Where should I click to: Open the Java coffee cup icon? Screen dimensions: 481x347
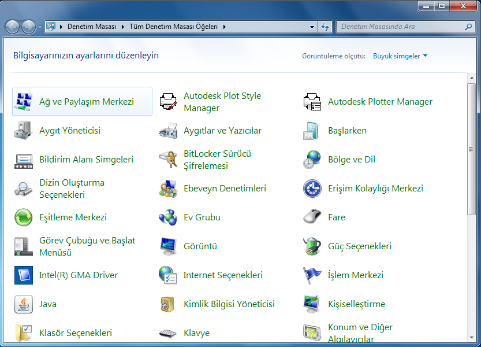[x=23, y=304]
